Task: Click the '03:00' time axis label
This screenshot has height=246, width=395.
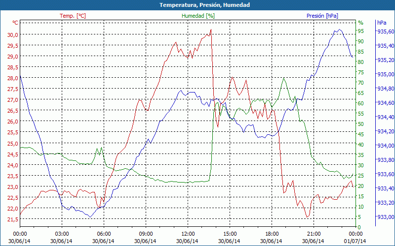Action: point(62,234)
